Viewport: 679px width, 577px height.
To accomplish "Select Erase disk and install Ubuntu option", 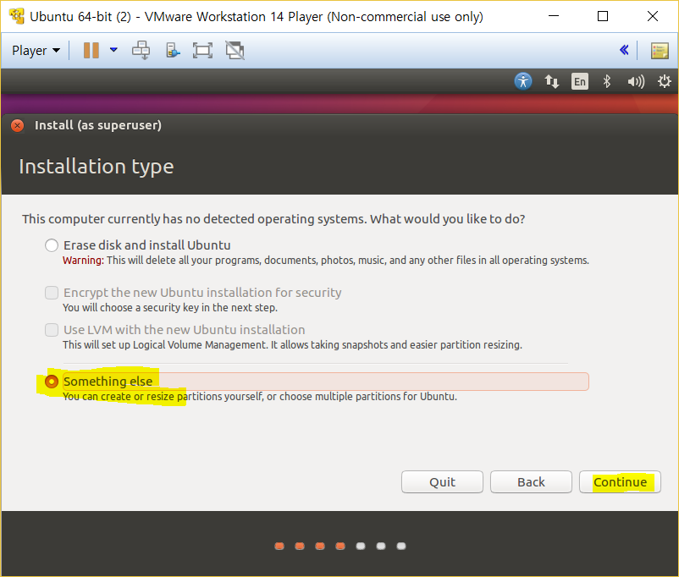I will (52, 245).
